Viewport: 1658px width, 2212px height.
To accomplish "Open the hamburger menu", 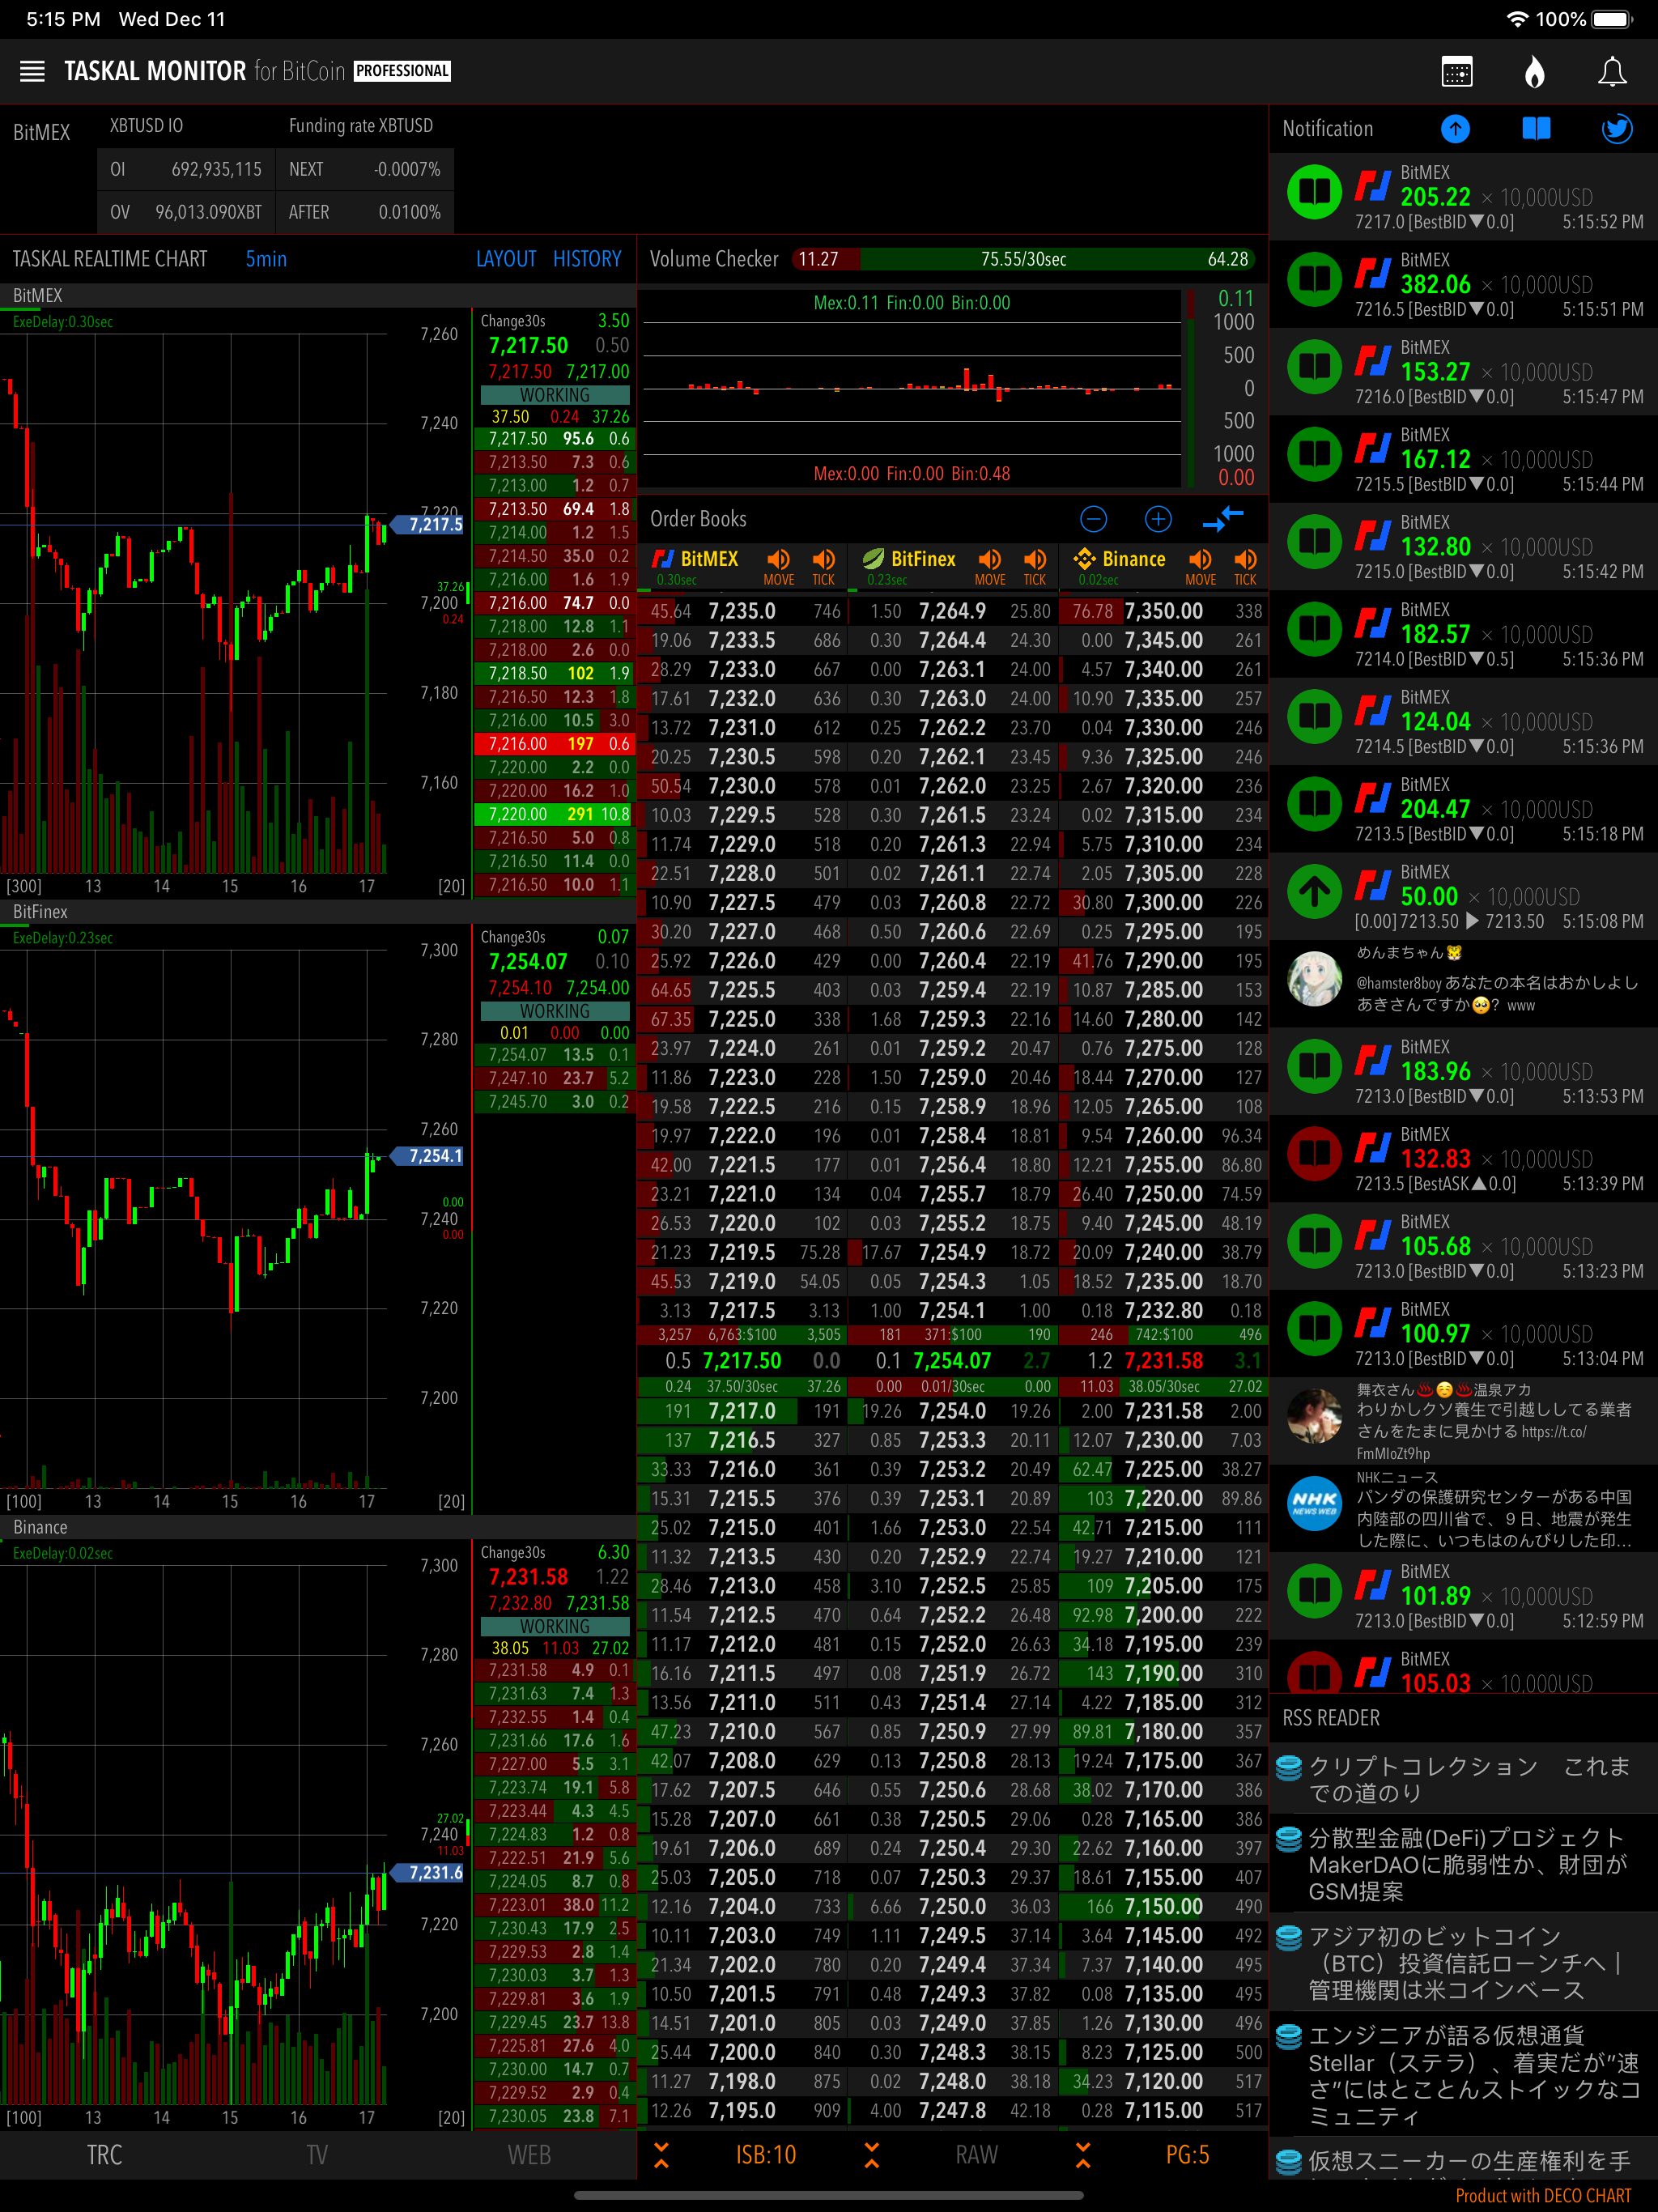I will (32, 71).
